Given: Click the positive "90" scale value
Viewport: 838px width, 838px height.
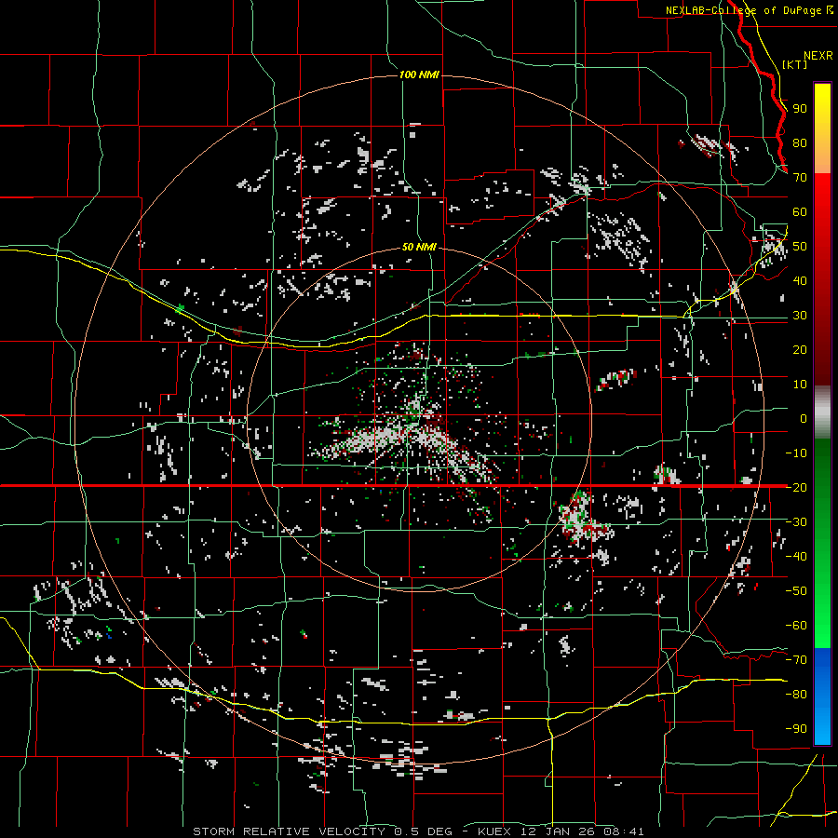Looking at the screenshot, I should coord(800,109).
